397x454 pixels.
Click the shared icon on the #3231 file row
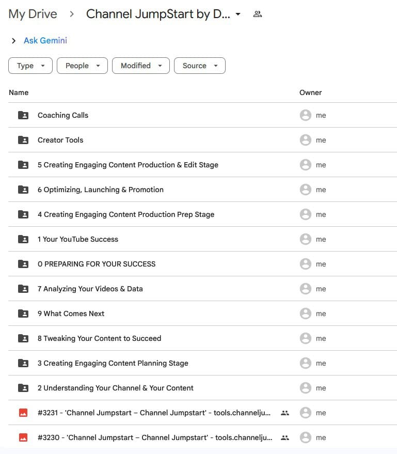click(x=284, y=413)
